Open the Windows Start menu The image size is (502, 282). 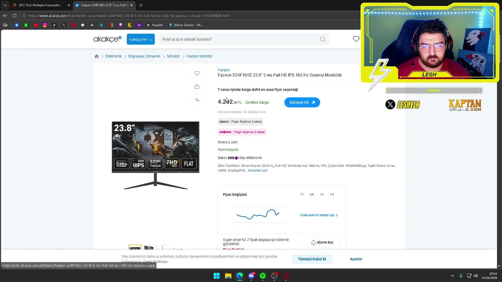pos(216,276)
